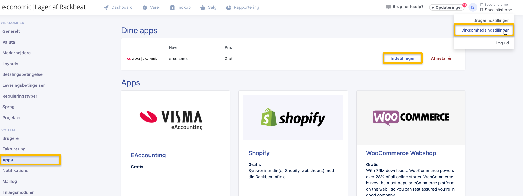Click the Rapportering pie chart icon
523x196 pixels.
[x=229, y=8]
